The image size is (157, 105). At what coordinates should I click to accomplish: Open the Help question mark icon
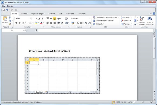[154, 14]
